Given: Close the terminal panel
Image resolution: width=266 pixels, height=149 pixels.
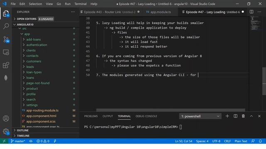Looking at the screenshot, I should 259,116.
